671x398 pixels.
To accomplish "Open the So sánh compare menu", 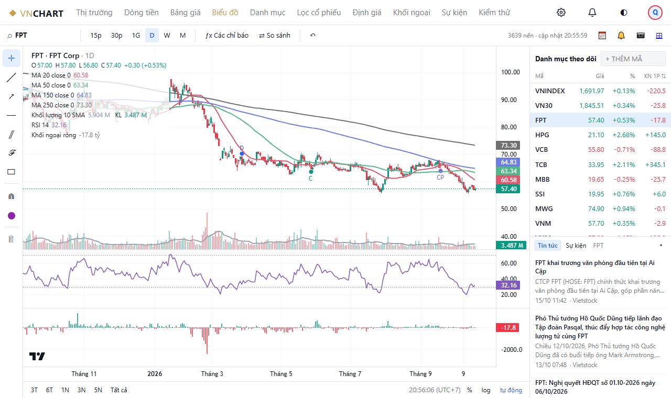I will (x=275, y=36).
